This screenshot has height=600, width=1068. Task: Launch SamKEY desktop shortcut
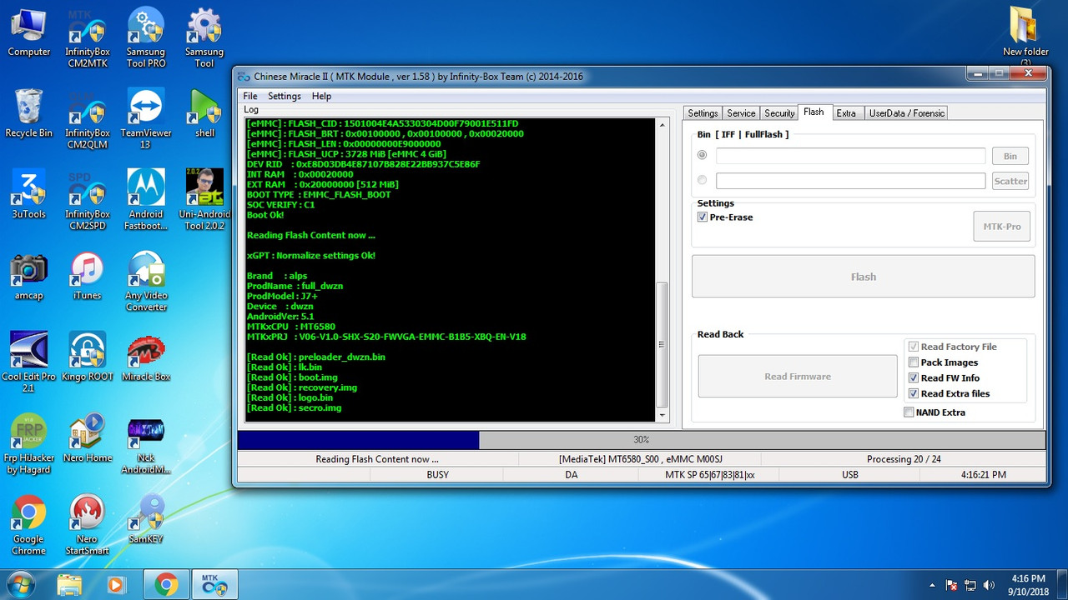[x=146, y=519]
